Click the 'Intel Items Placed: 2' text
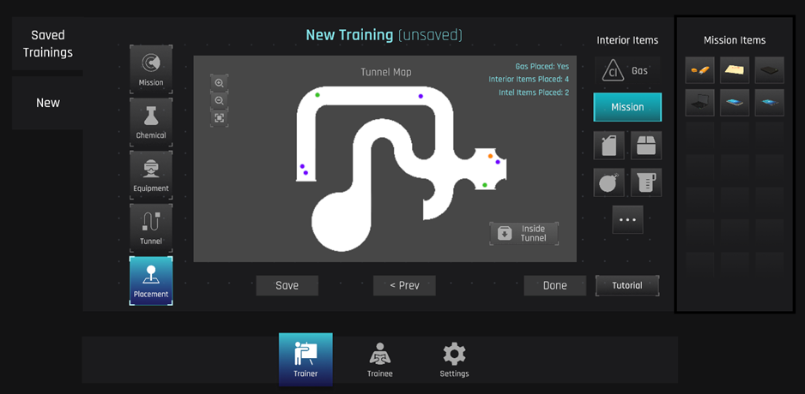This screenshot has width=805, height=394. pos(534,93)
